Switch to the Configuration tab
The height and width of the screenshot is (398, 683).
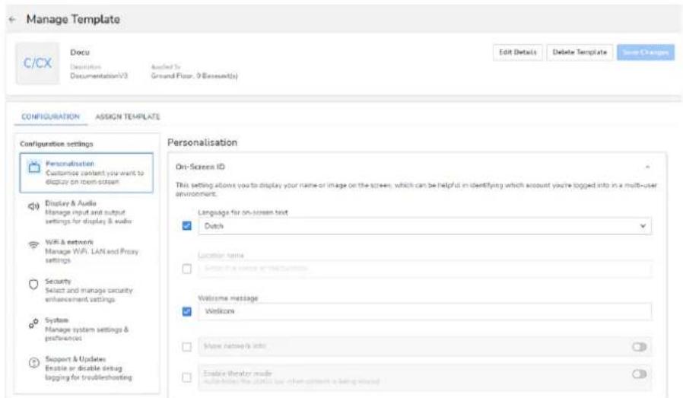(50, 117)
